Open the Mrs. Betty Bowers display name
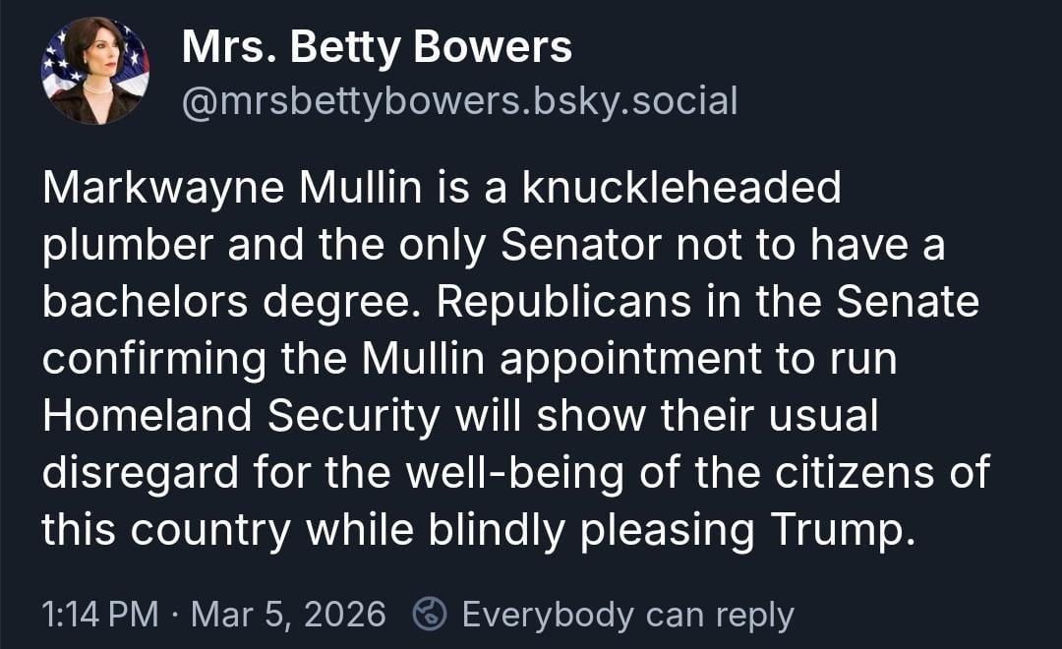 click(377, 47)
